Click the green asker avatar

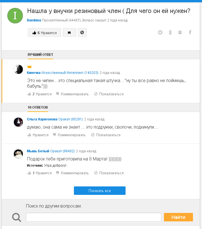pos(15,16)
